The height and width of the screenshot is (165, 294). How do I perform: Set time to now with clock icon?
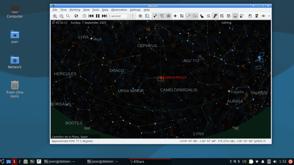84,16
